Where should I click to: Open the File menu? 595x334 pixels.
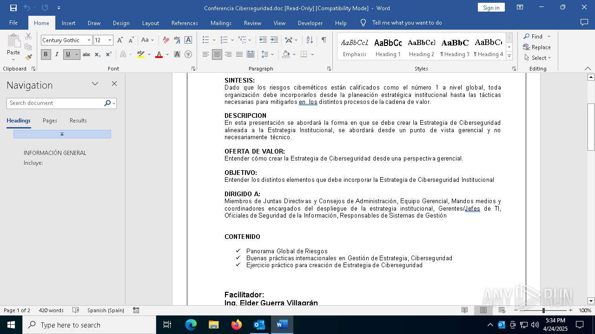[x=13, y=23]
